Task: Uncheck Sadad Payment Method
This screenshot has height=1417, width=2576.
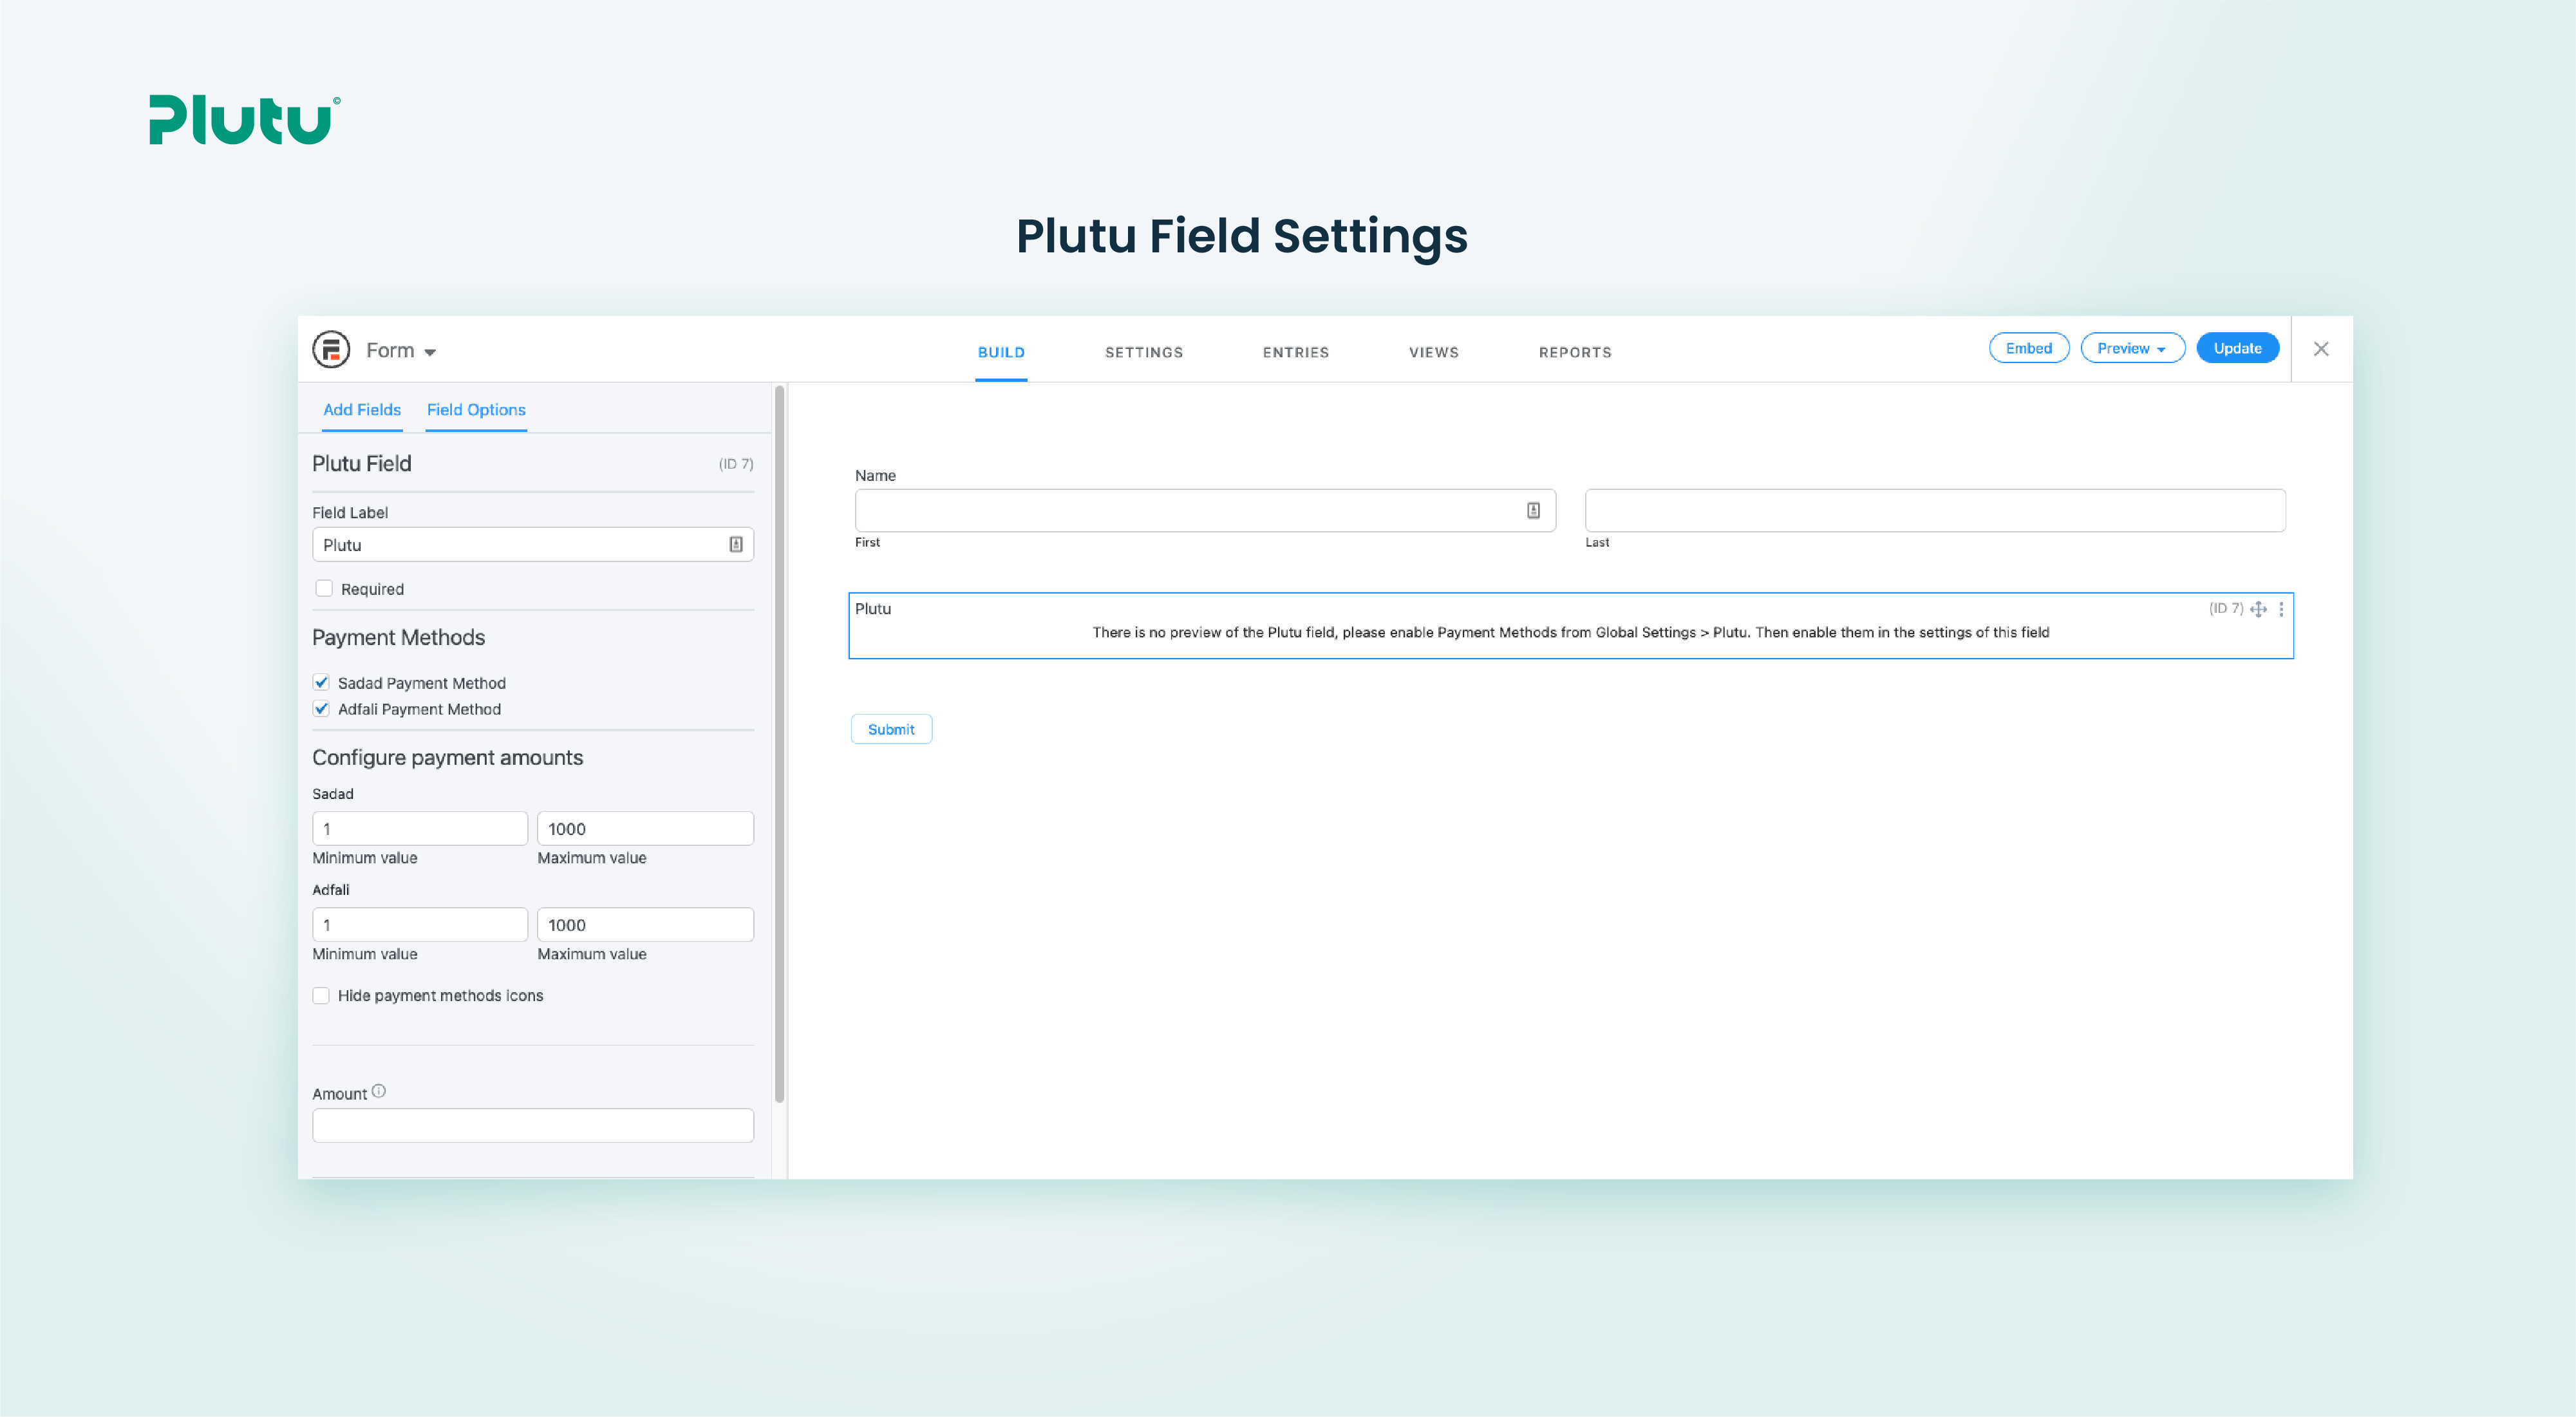Action: pos(321,683)
